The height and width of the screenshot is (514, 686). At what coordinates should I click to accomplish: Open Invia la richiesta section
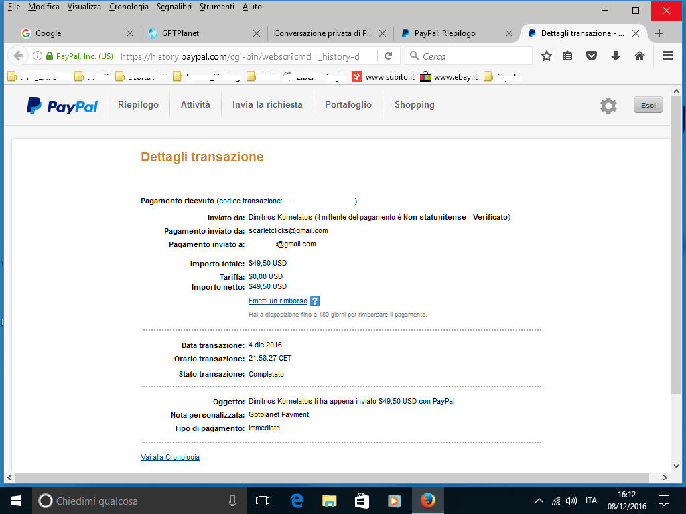pyautogui.click(x=267, y=105)
